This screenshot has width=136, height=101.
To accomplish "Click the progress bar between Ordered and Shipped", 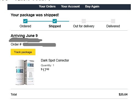I will [x=40, y=21].
